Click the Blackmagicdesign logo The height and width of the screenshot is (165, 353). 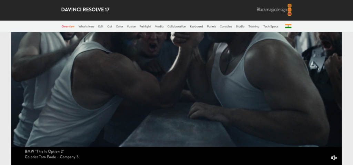274,10
